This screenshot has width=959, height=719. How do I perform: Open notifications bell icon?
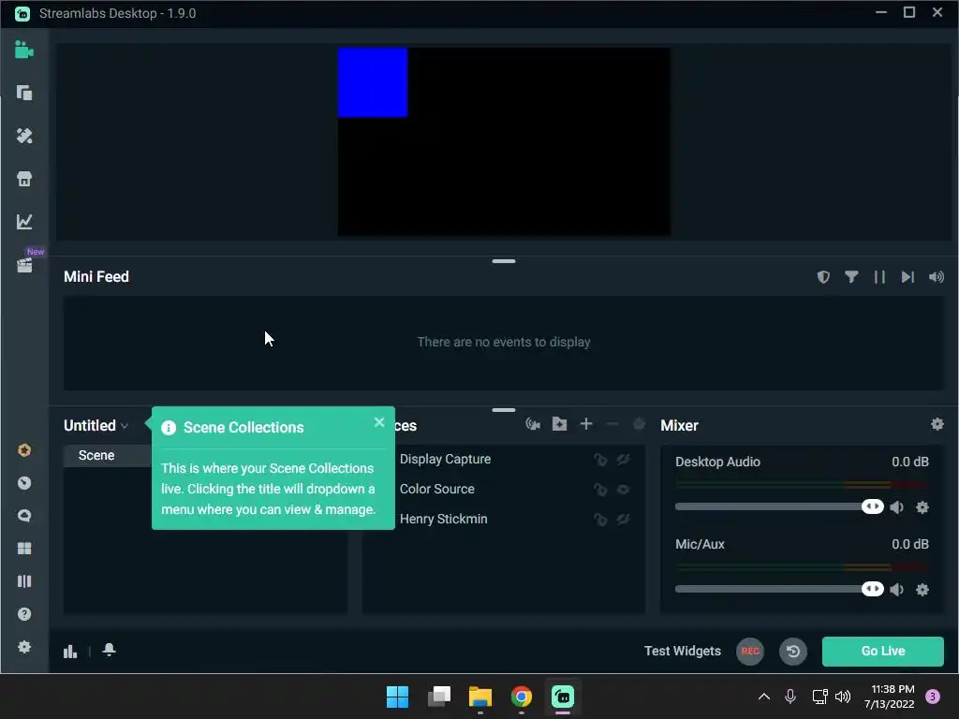(109, 650)
